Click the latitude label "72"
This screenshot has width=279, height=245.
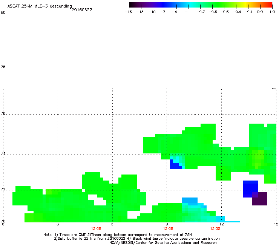pos(3,189)
